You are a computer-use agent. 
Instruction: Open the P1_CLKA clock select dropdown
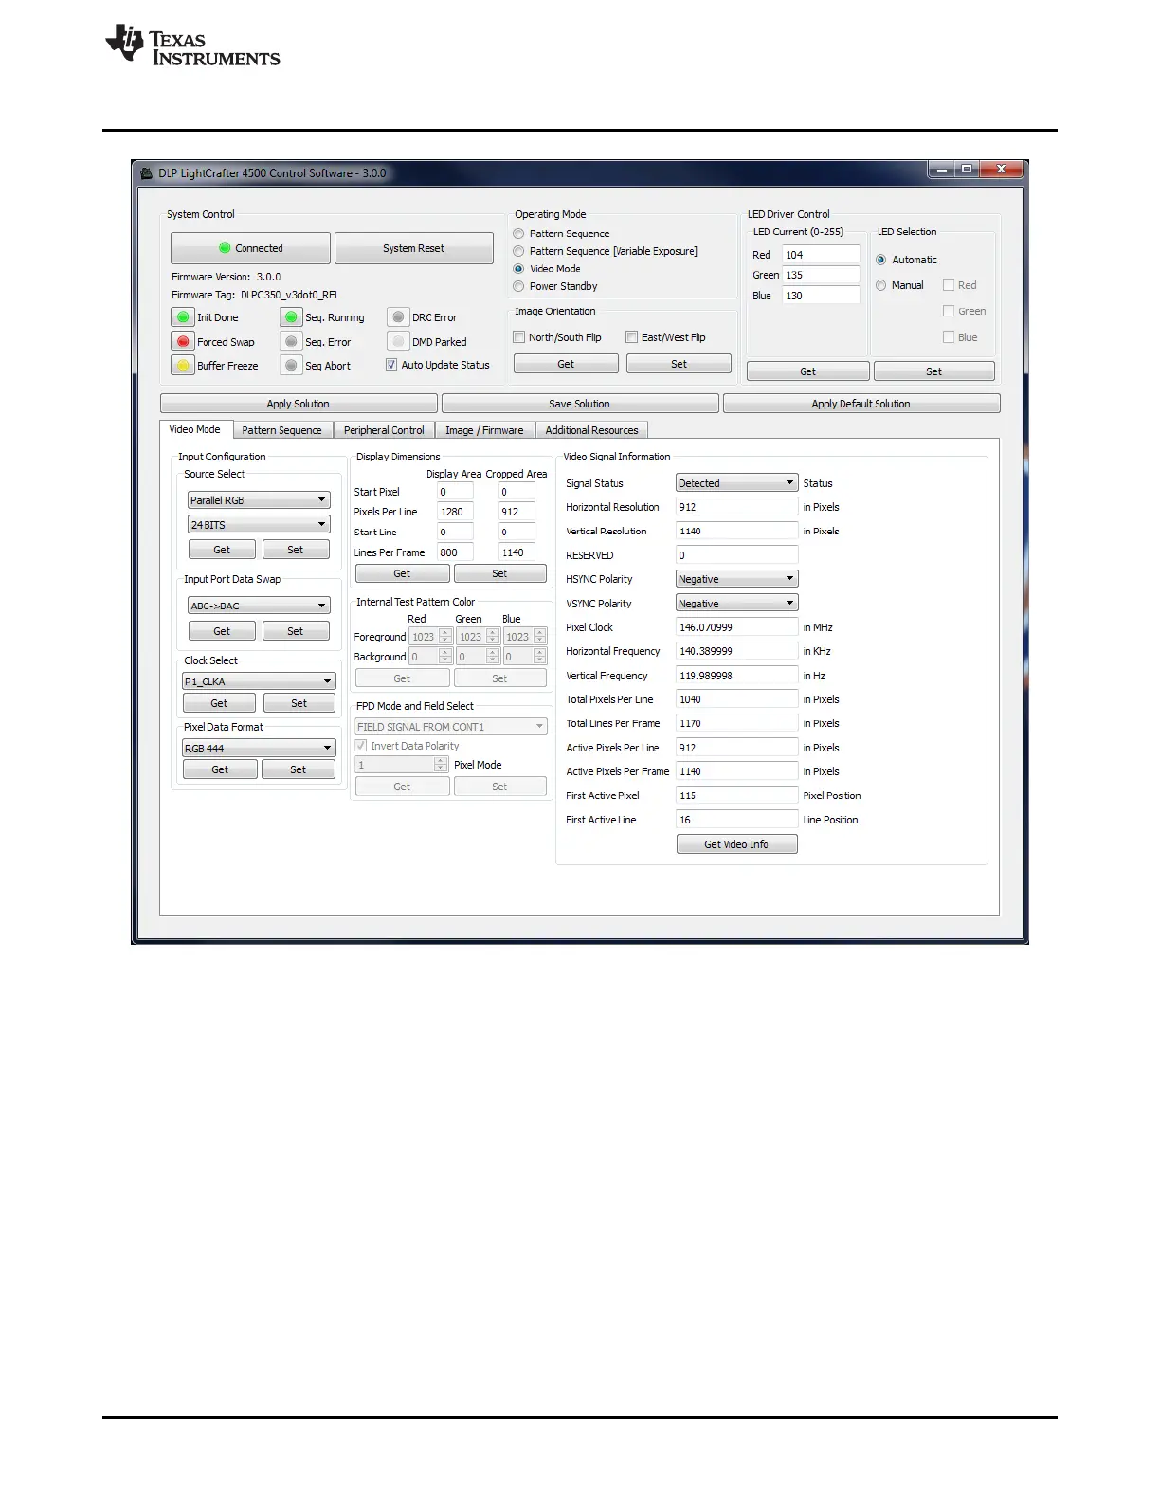[259, 681]
